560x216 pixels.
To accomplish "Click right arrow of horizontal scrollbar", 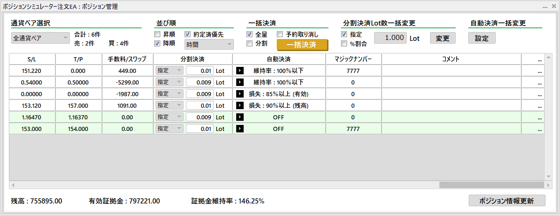I will click(547, 185).
